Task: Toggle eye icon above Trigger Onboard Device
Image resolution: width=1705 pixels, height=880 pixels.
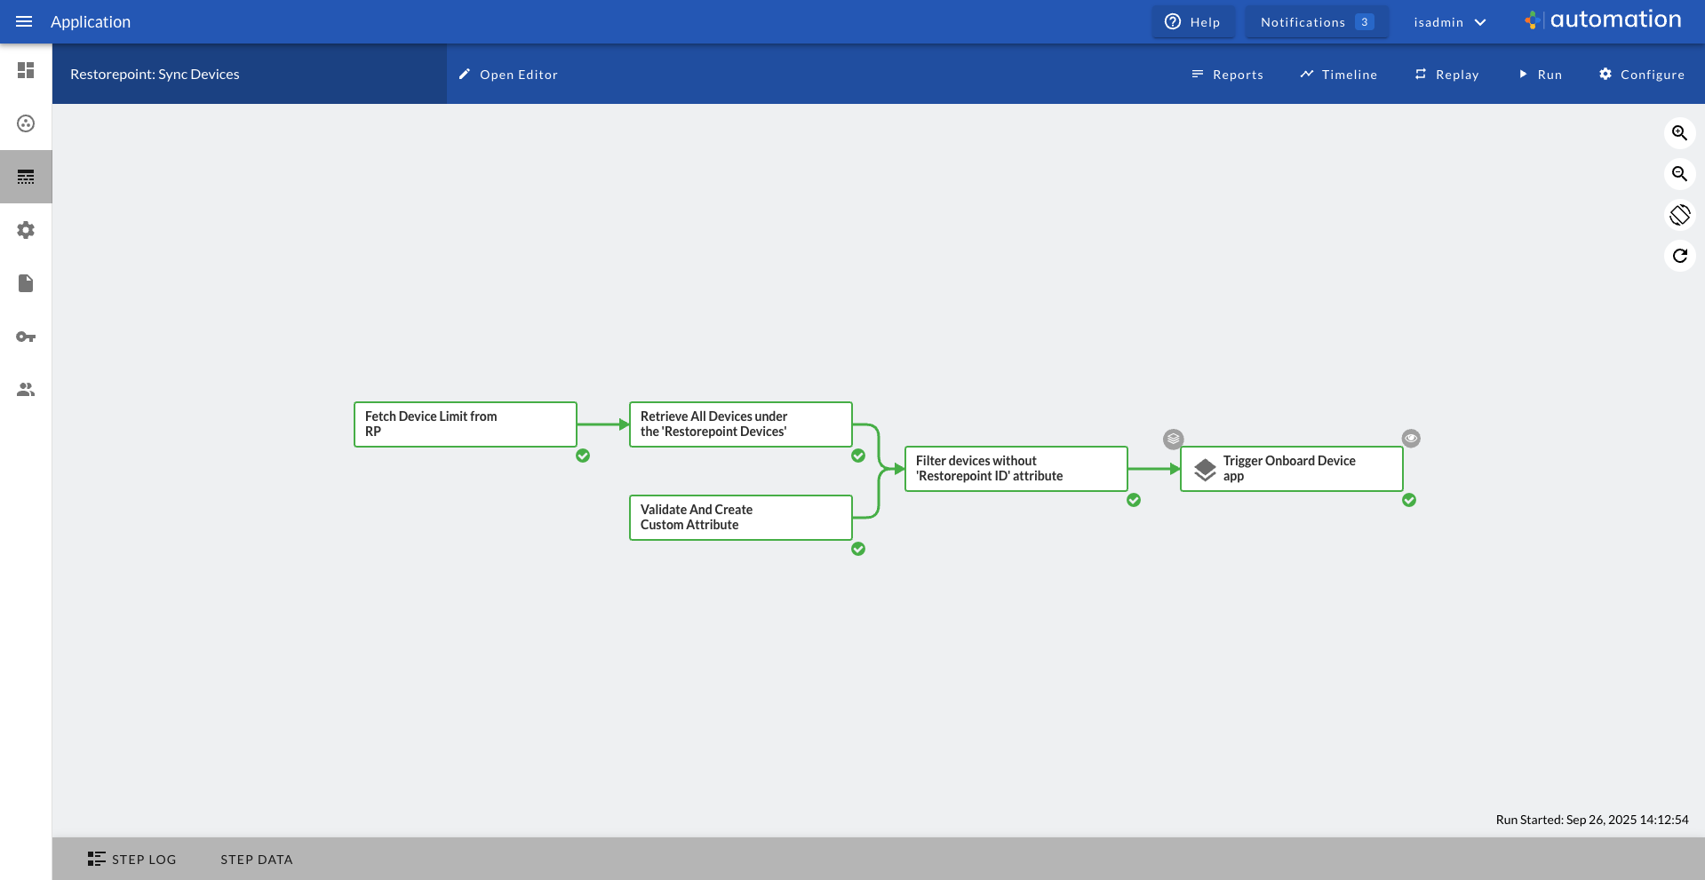Action: click(1411, 439)
